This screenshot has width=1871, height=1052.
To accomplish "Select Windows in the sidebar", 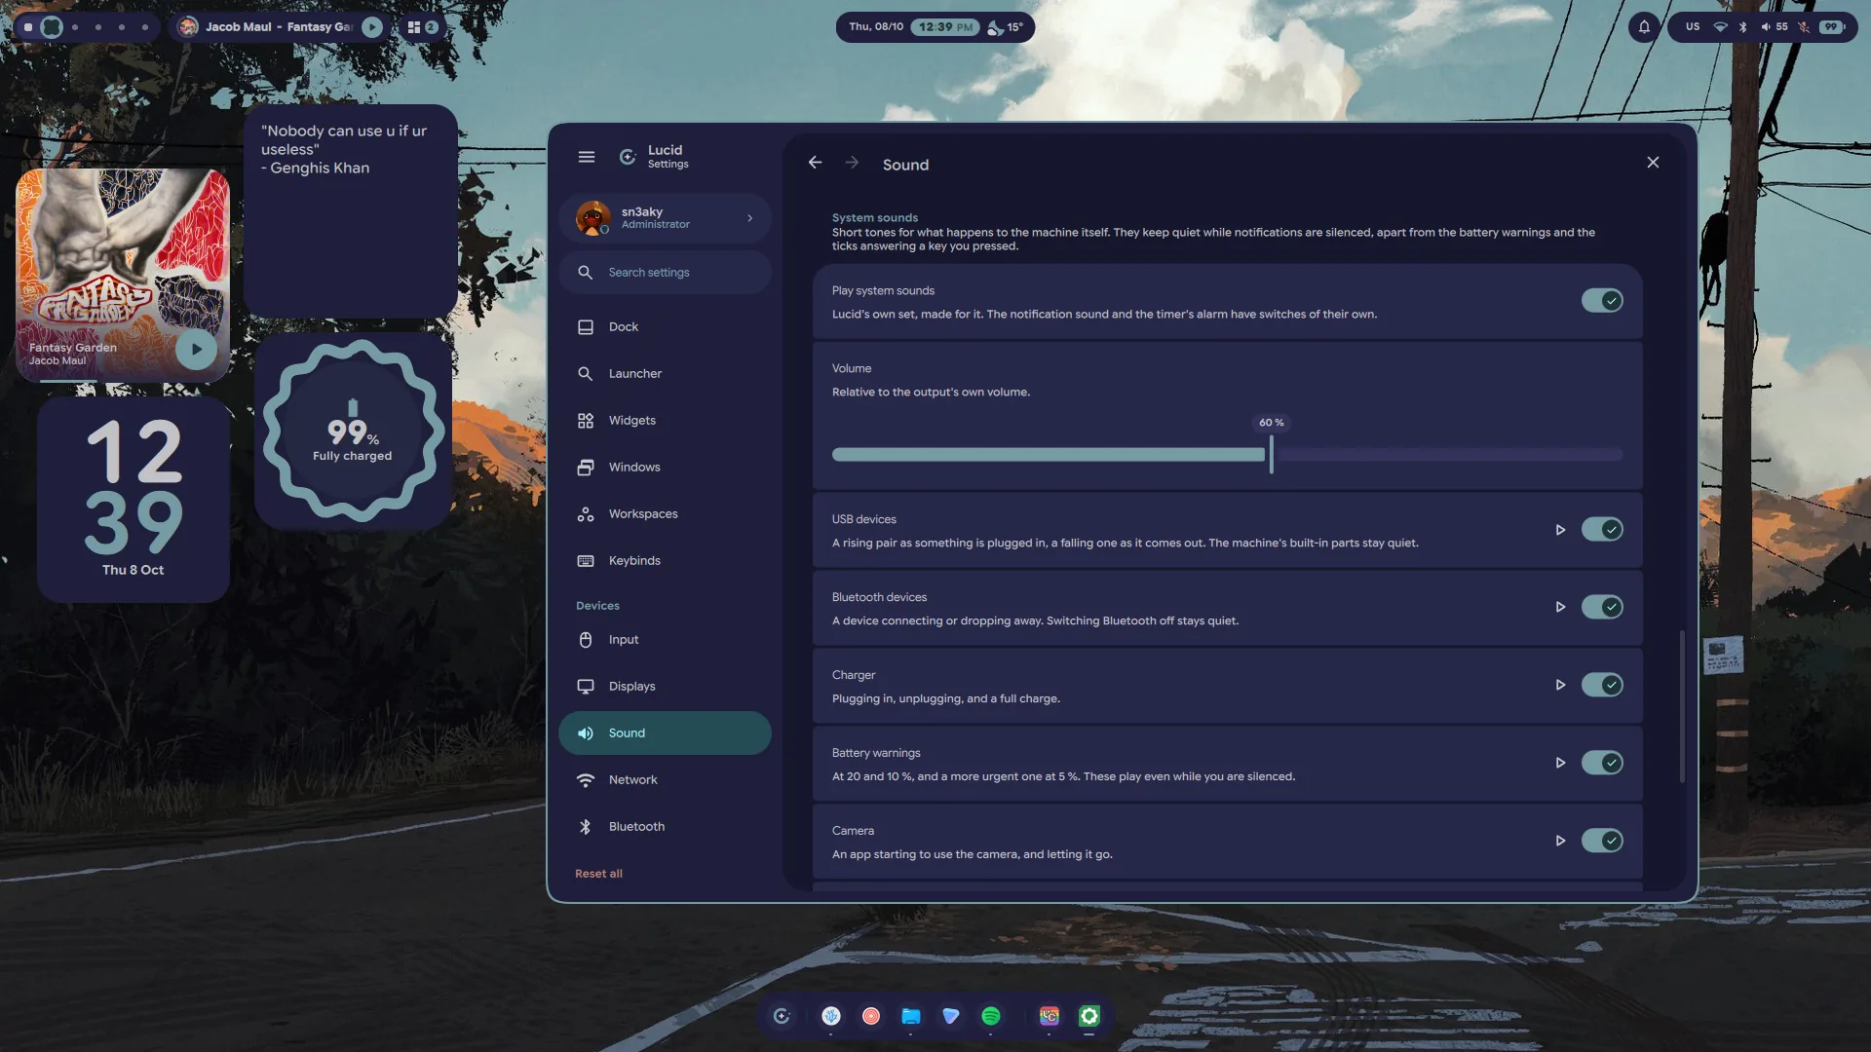I will point(665,468).
